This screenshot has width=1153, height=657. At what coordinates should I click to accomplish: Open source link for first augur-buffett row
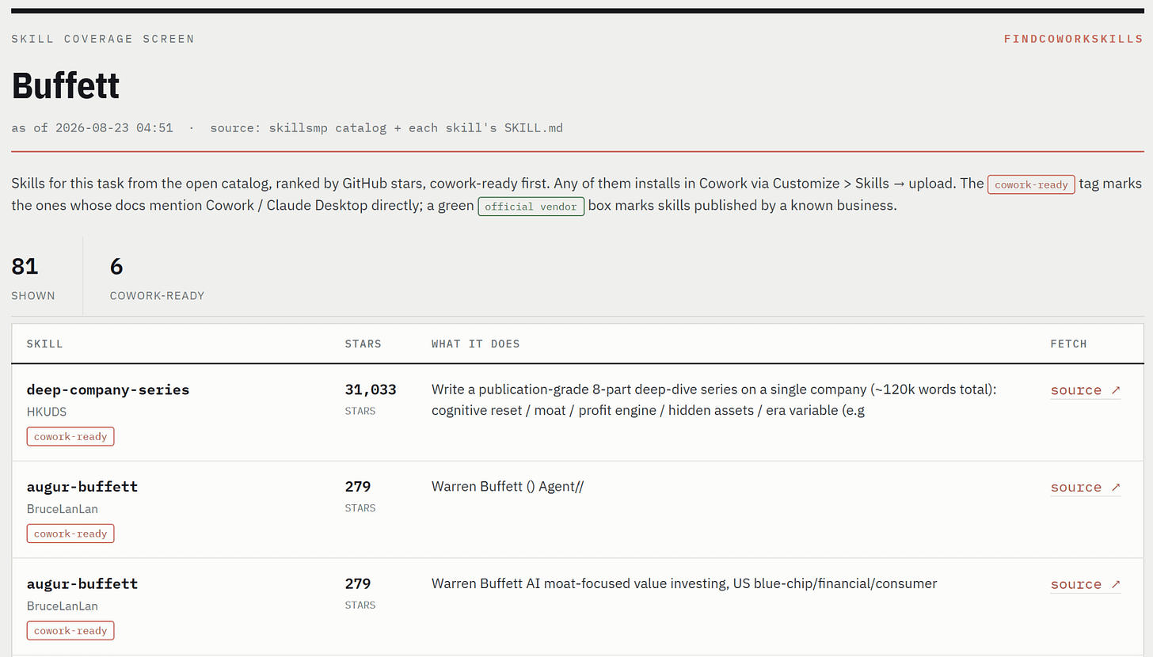1086,488
